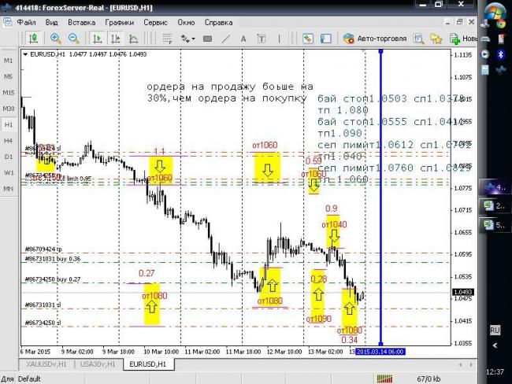Open the Navigator panel icon
The height and width of the screenshot is (384, 512).
coord(325,39)
